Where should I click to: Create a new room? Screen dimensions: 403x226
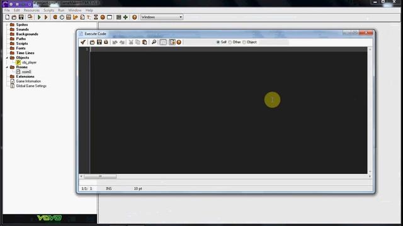110,17
